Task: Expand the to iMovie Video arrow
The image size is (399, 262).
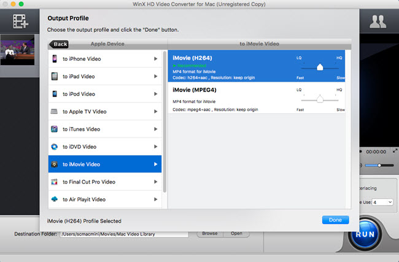Action: (155, 164)
